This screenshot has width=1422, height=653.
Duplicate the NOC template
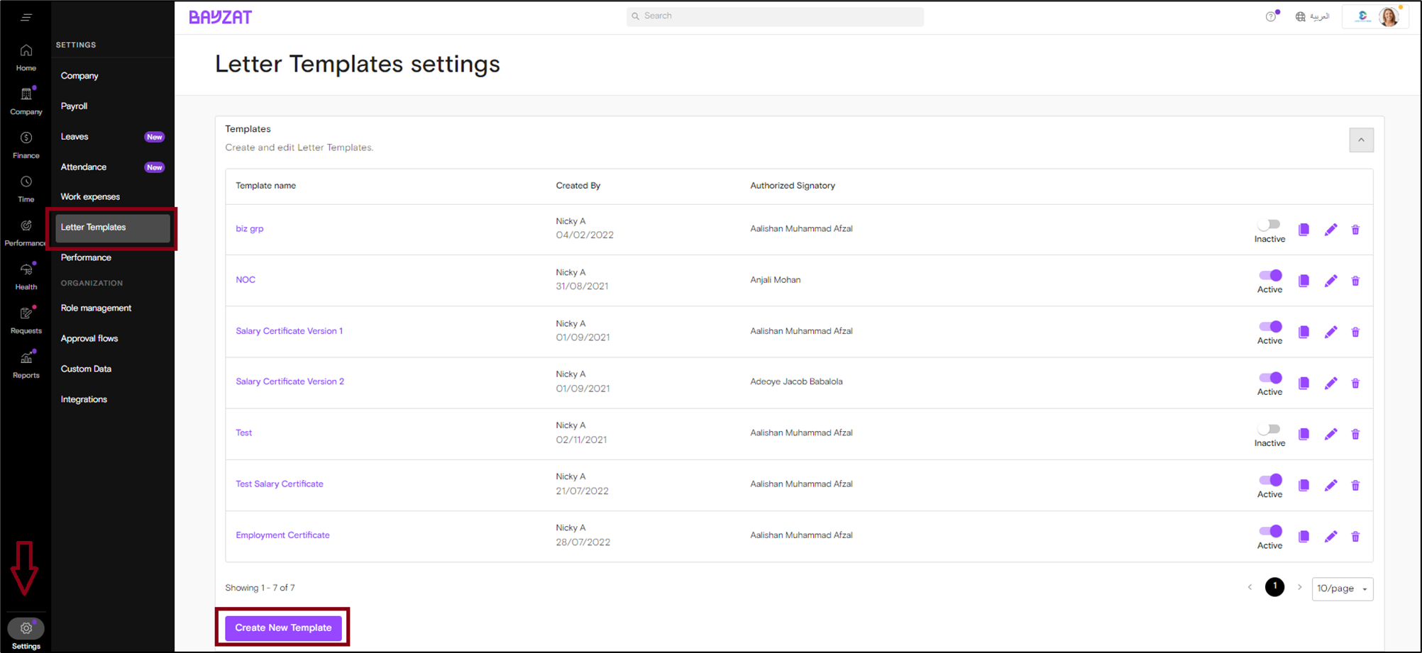pos(1303,281)
